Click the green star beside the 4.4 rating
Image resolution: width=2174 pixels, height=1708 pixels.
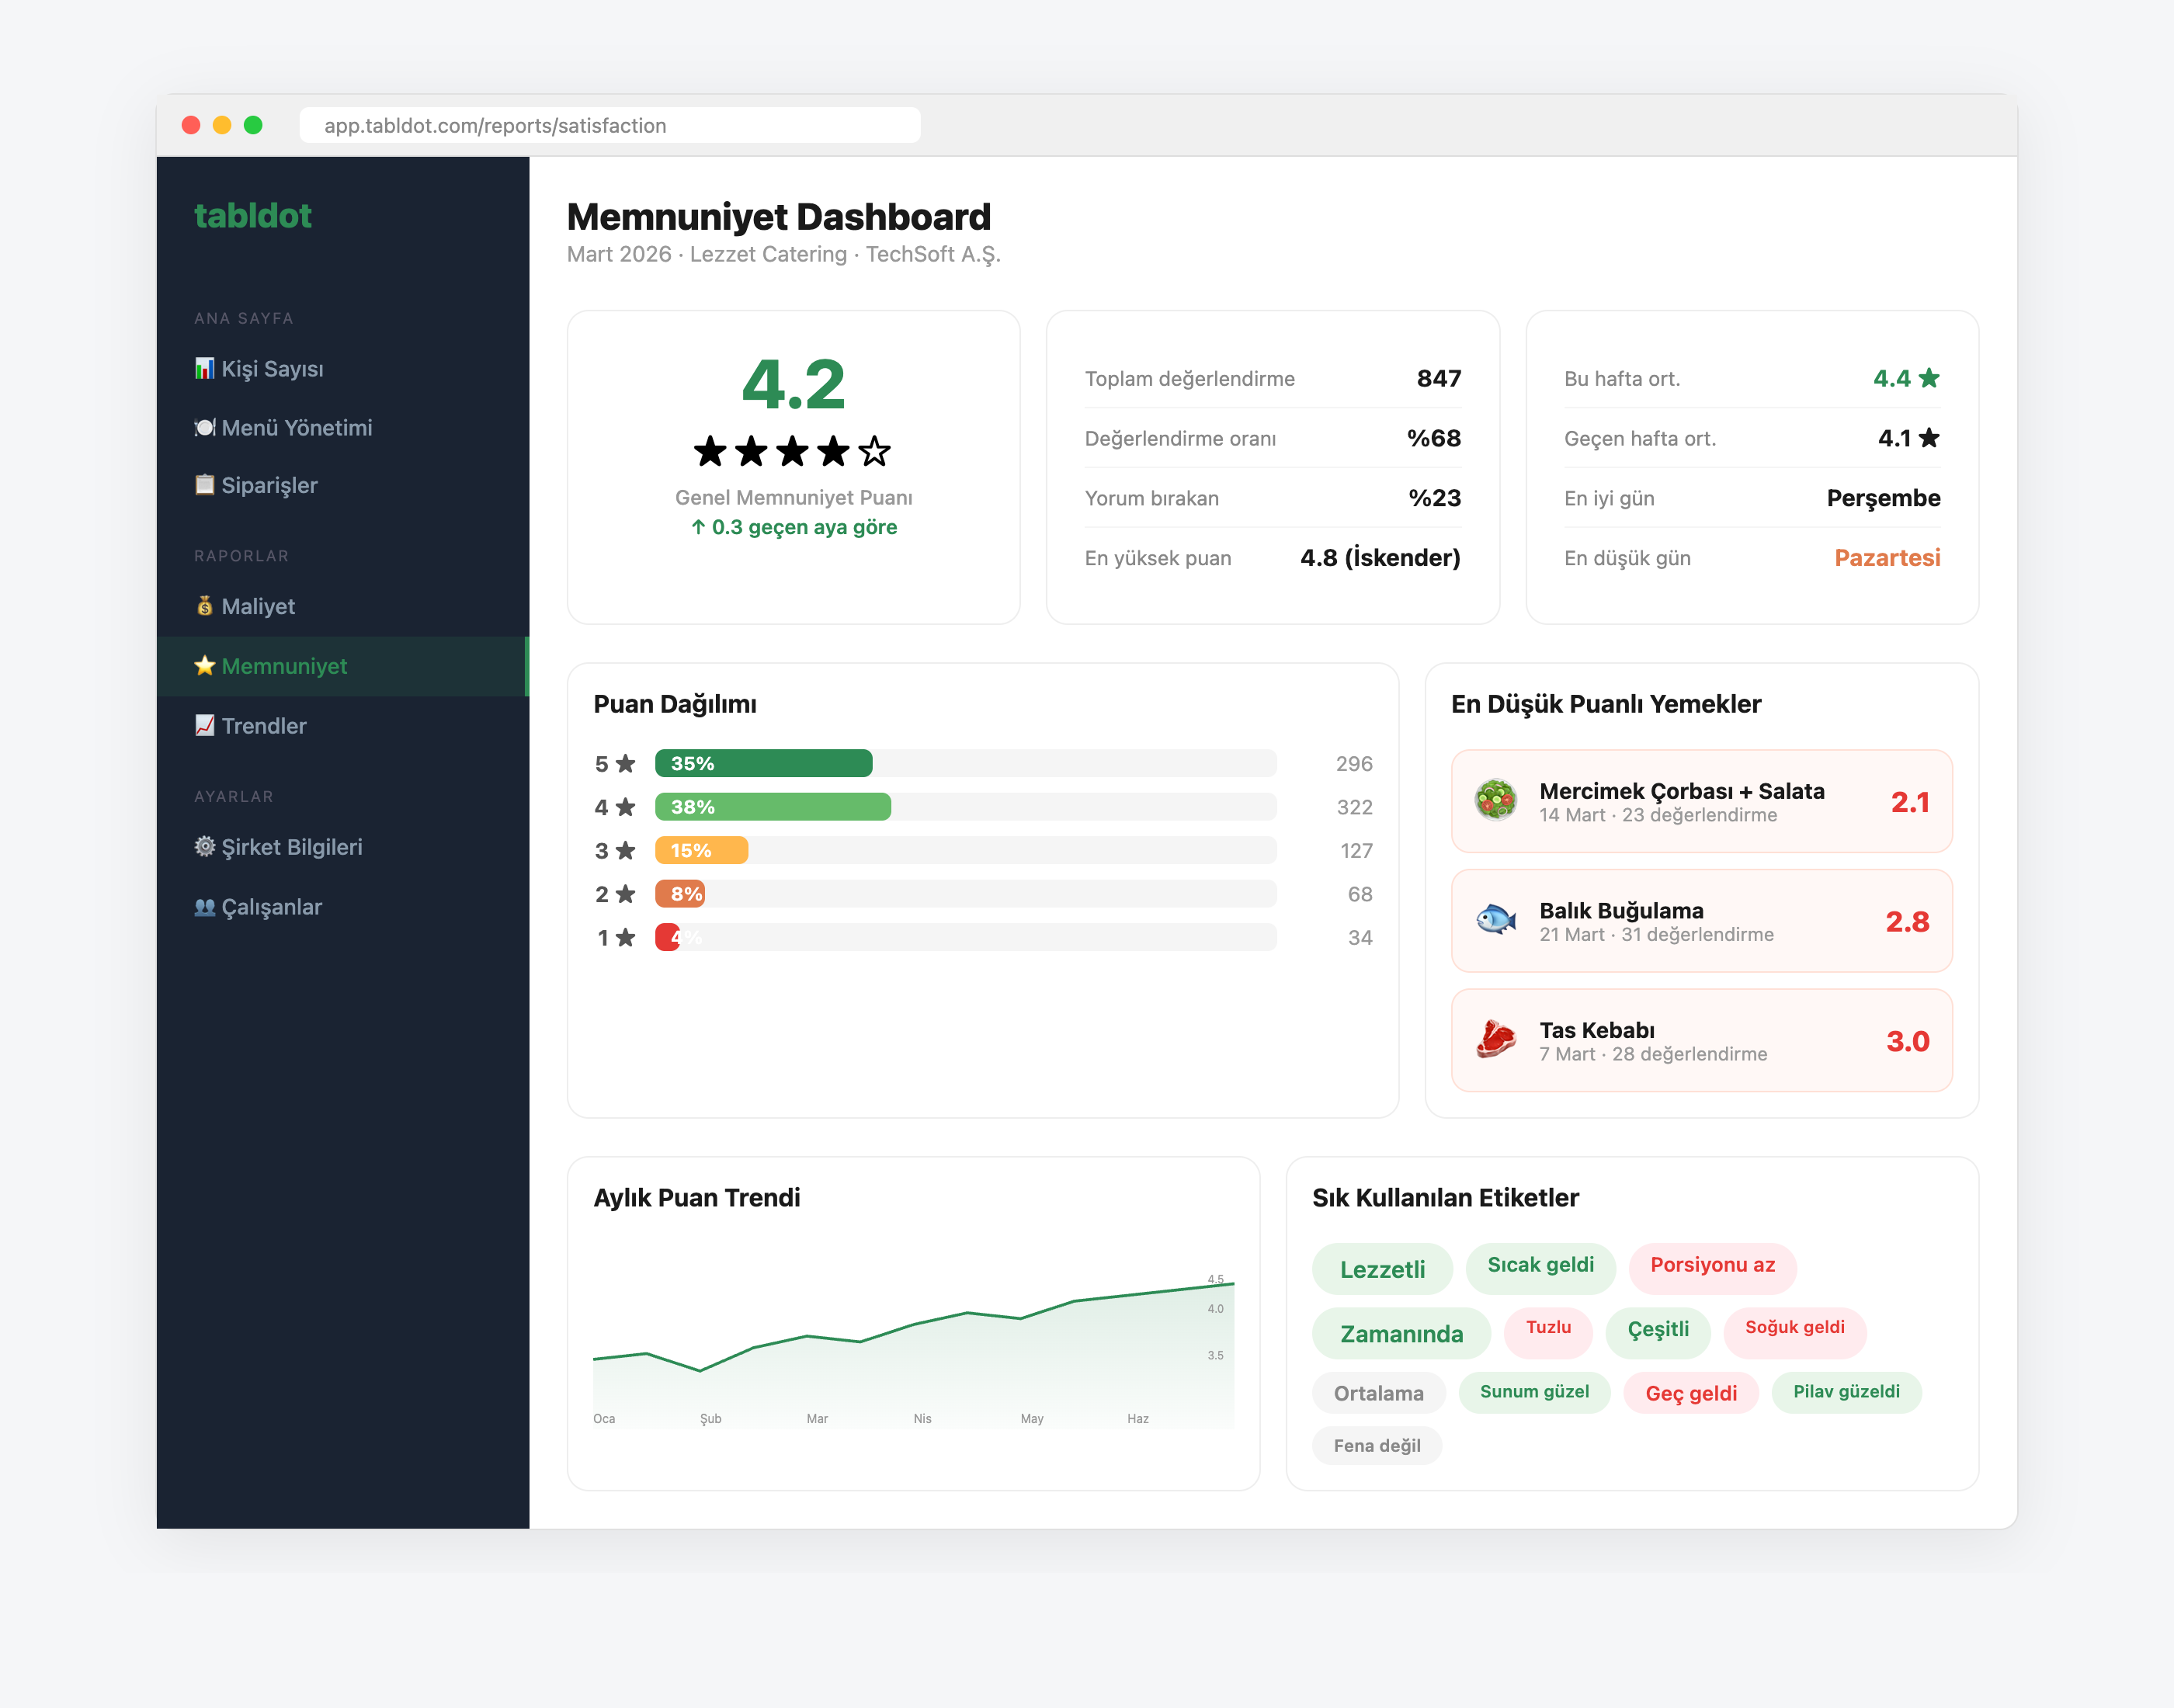point(1929,378)
